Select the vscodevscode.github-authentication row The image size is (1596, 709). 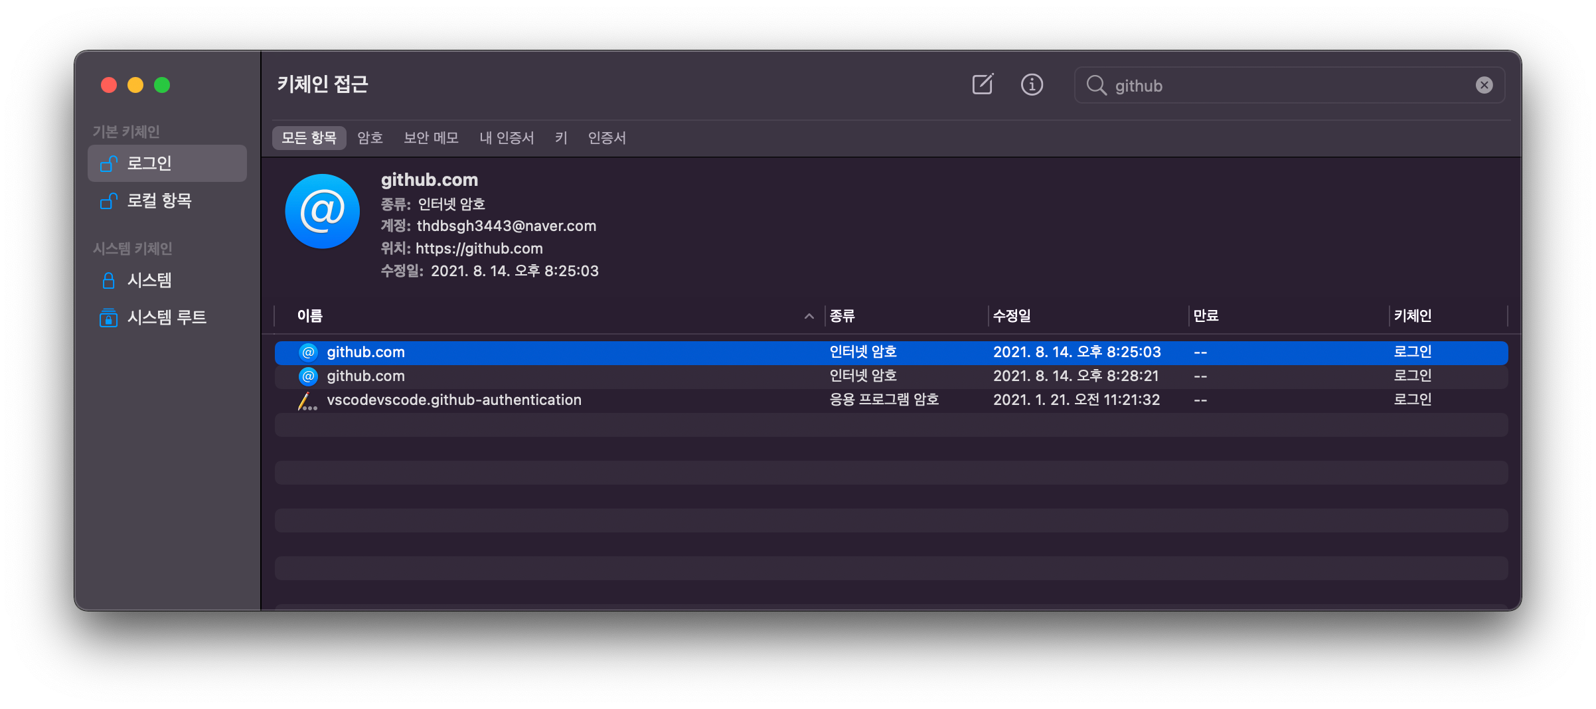891,400
